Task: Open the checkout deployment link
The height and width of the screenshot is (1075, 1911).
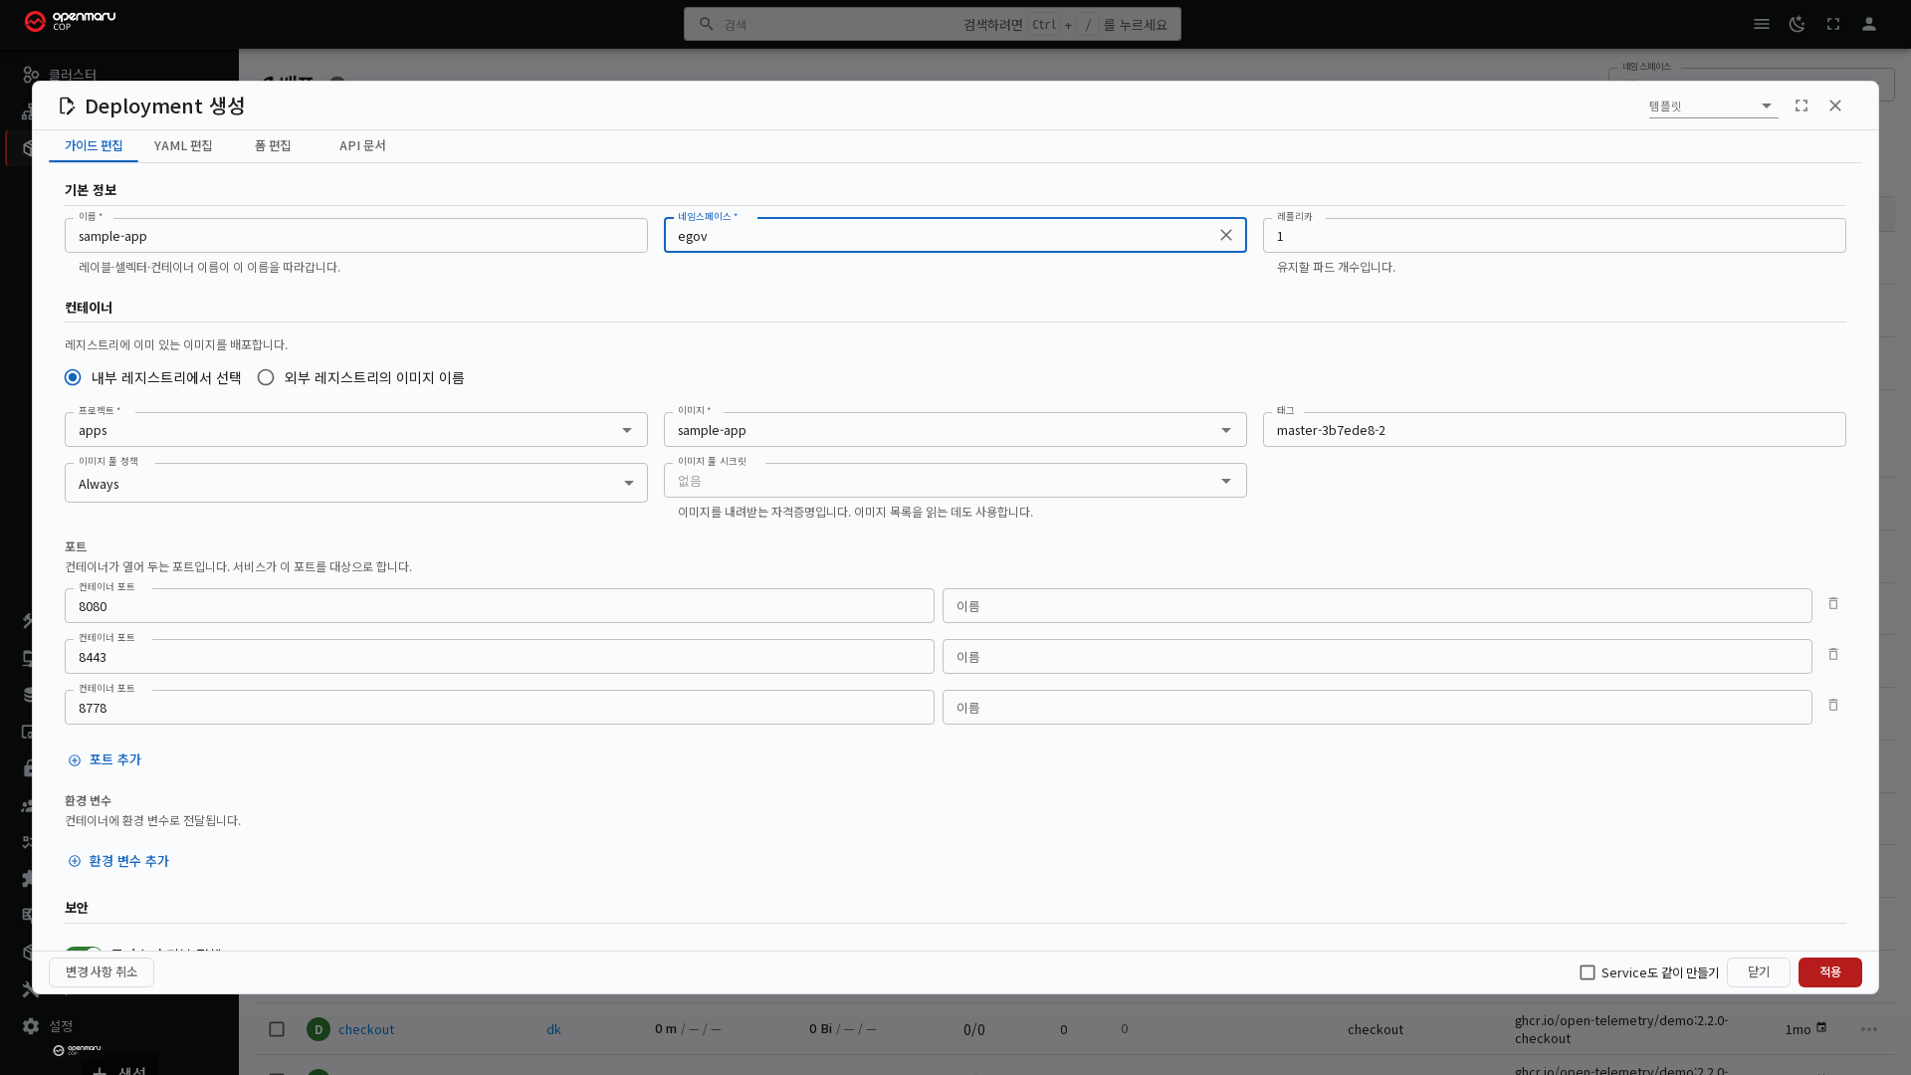Action: point(366,1029)
